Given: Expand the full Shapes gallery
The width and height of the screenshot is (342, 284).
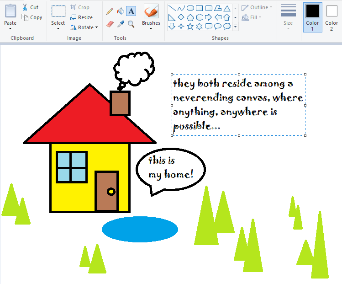Looking at the screenshot, I should [235, 27].
